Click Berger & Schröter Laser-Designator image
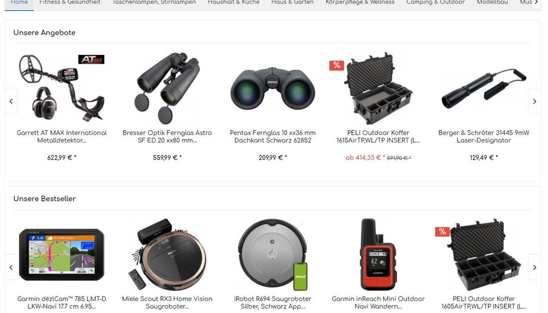The width and height of the screenshot is (548, 313). click(484, 89)
